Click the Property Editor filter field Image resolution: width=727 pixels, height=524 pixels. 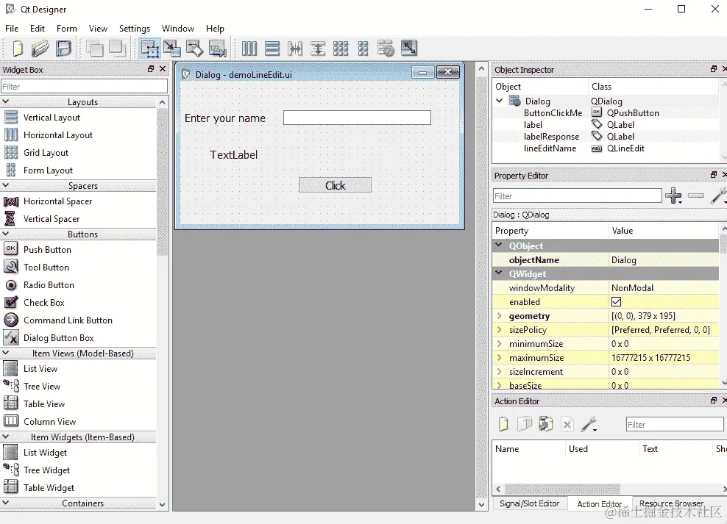577,195
